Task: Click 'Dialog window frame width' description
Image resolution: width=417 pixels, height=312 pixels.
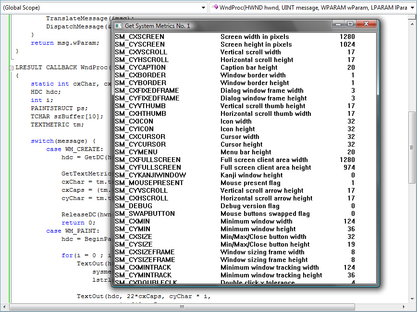Action: pyautogui.click(x=262, y=90)
